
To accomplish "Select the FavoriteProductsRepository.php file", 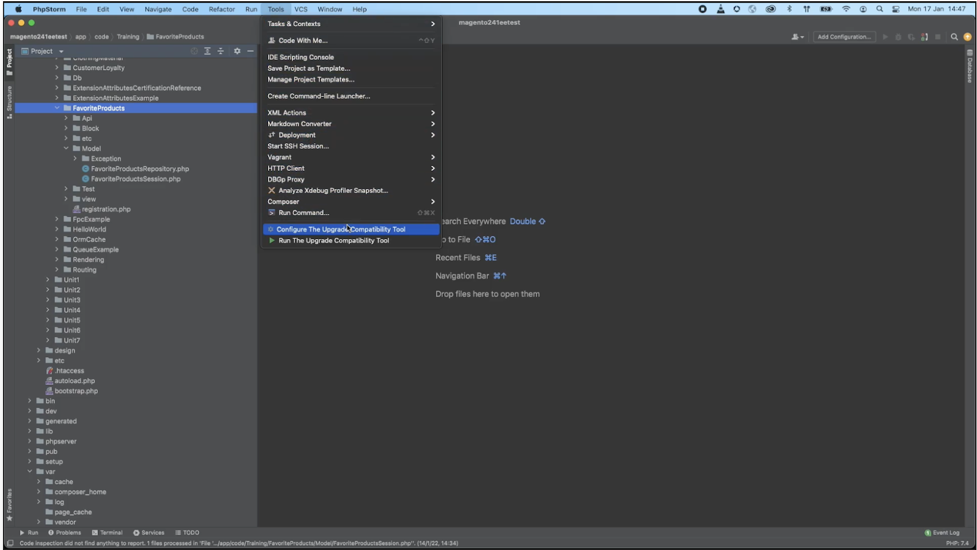I will 140,169.
